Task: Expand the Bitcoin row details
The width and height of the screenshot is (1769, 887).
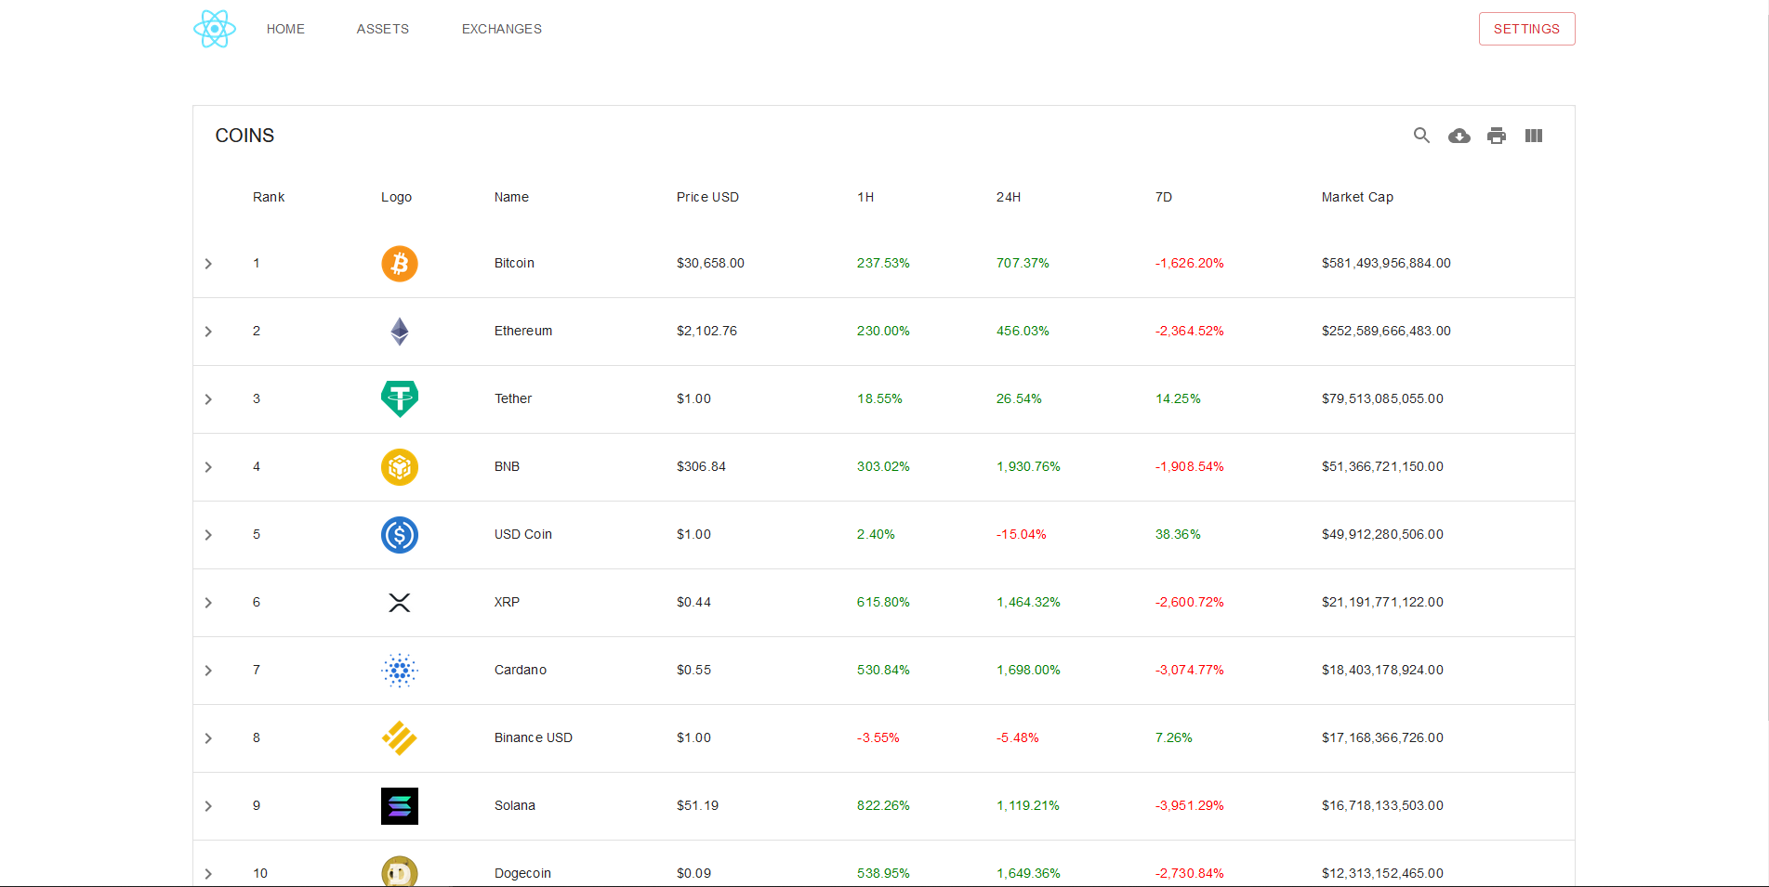Action: click(x=208, y=264)
